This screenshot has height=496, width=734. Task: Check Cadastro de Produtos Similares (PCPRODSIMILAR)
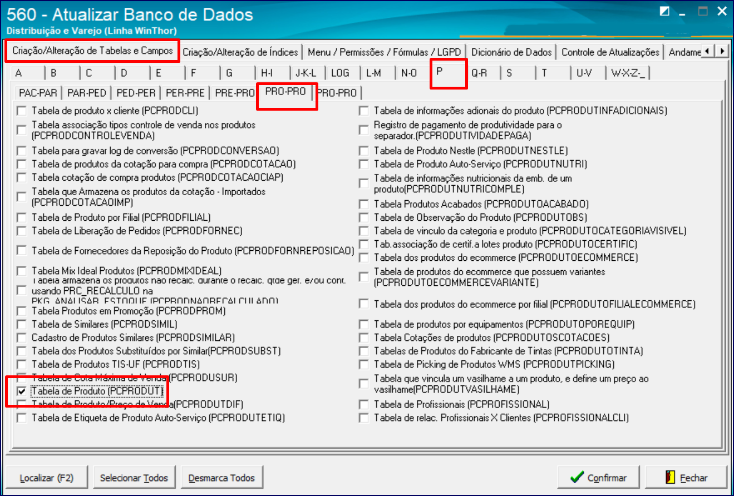click(22, 338)
